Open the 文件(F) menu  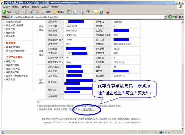click(x=6, y=7)
